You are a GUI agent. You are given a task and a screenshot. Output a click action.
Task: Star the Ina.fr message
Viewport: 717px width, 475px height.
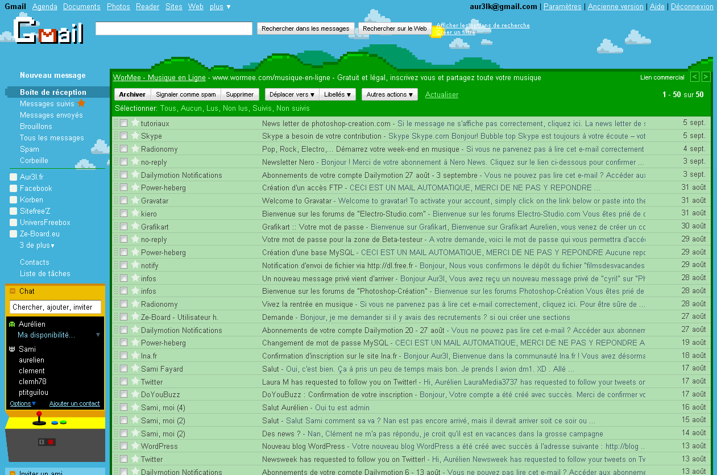click(x=135, y=356)
